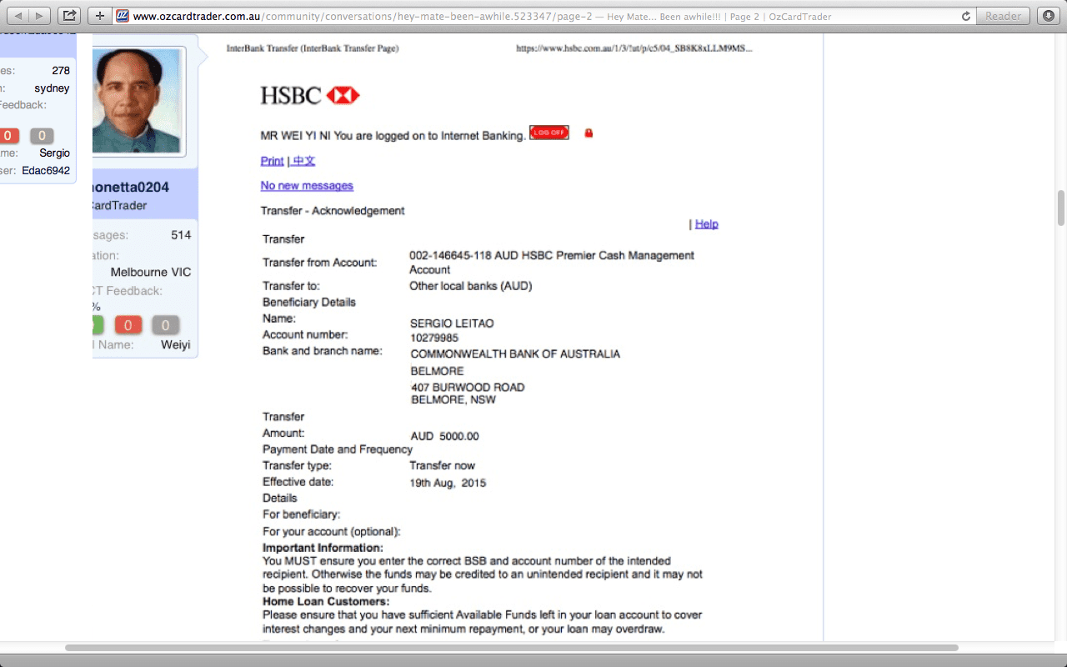
Task: Go back with Safari's back arrow
Action: (x=18, y=16)
